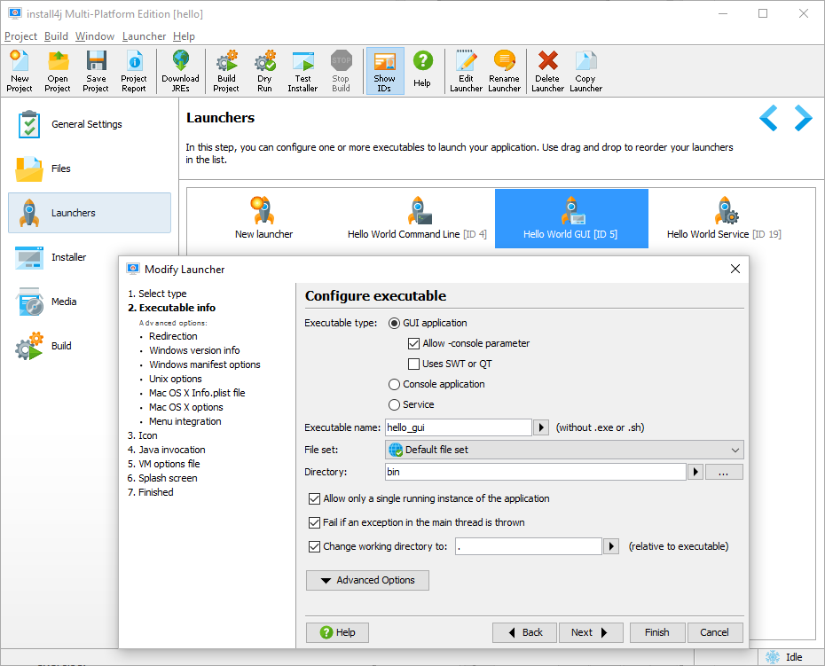Screen dimensions: 825x666
Task: Click the Build Project toolbar icon
Action: pos(226,72)
